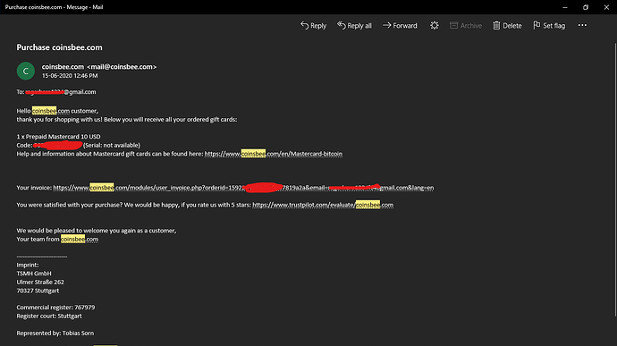Open the Mastercard-bitcoin help link
The image size is (617, 346).
(274, 154)
